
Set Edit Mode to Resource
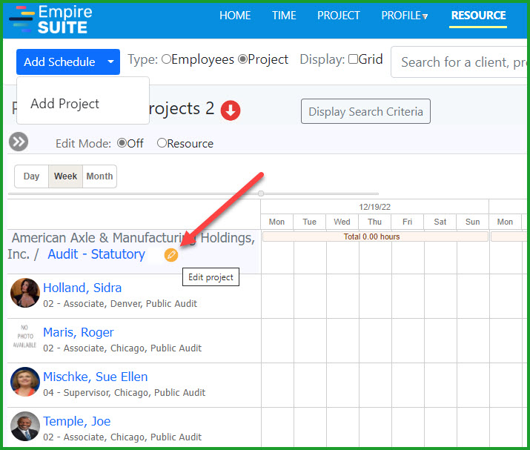162,143
